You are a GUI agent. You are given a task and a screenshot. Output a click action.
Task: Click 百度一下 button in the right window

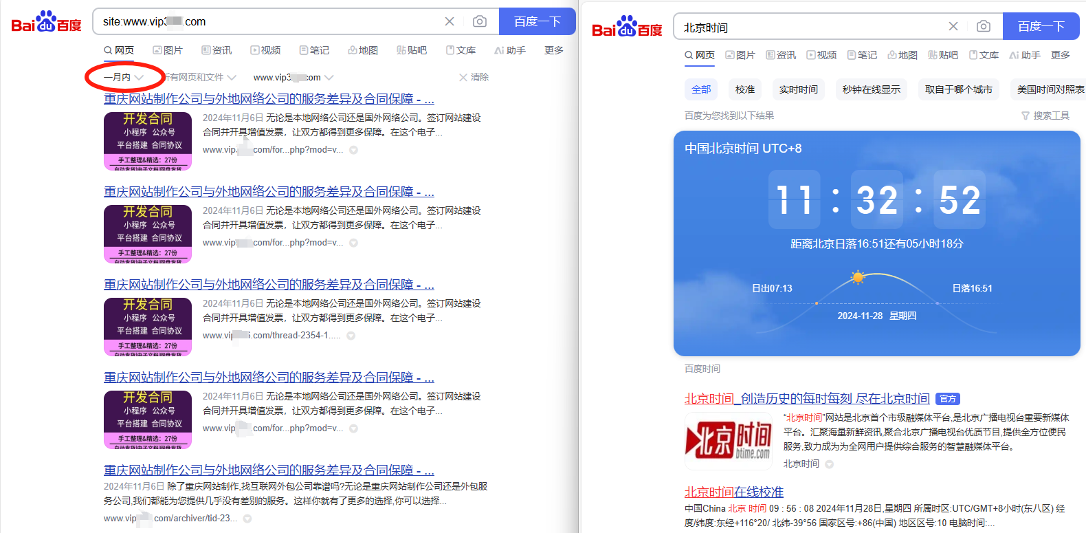click(x=1041, y=26)
